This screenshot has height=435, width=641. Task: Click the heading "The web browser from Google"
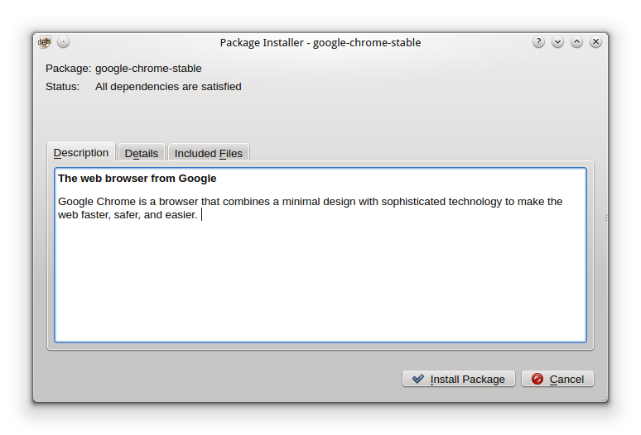pos(137,179)
